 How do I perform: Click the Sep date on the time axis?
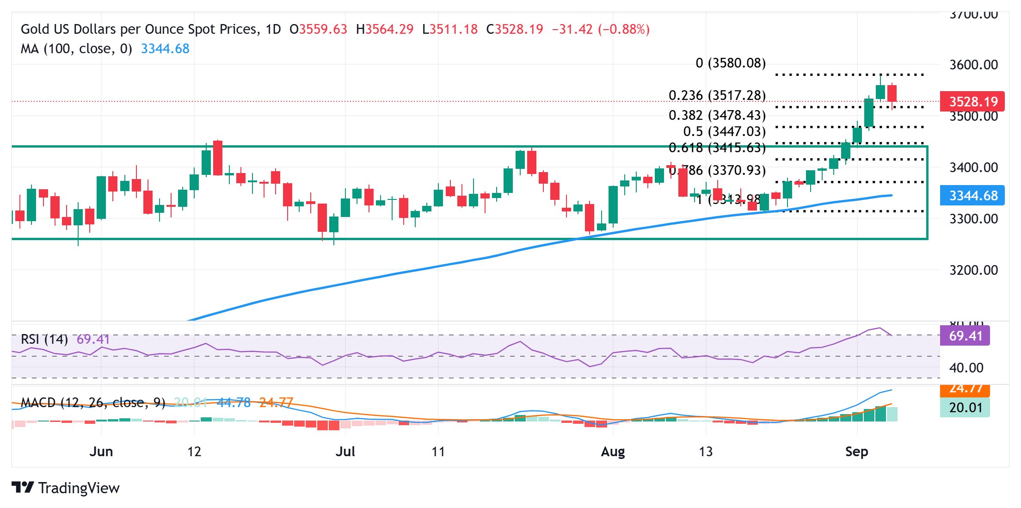(856, 452)
